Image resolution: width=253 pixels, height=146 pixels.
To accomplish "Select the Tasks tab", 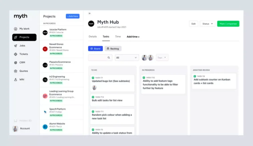I will point(106,37).
